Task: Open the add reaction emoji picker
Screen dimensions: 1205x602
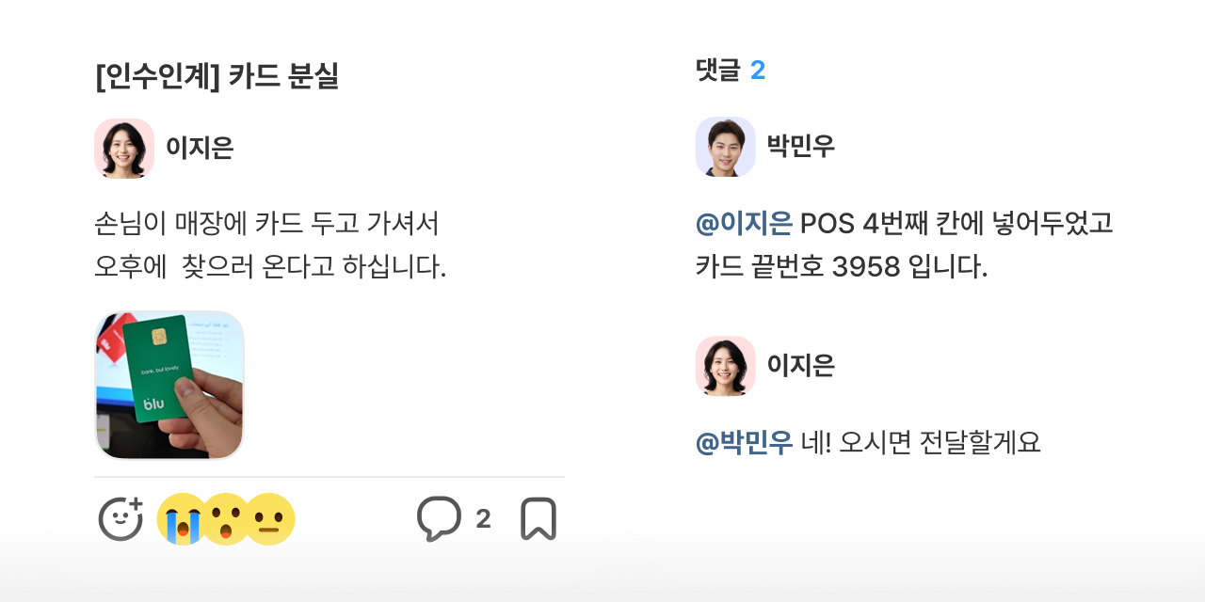Action: tap(120, 518)
